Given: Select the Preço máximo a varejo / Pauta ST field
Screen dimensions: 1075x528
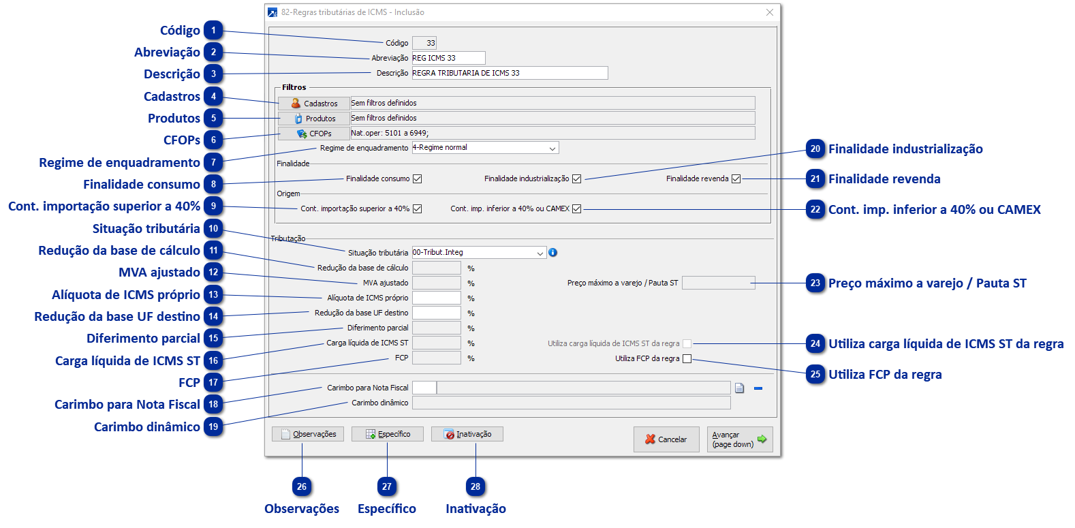Looking at the screenshot, I should (x=719, y=283).
